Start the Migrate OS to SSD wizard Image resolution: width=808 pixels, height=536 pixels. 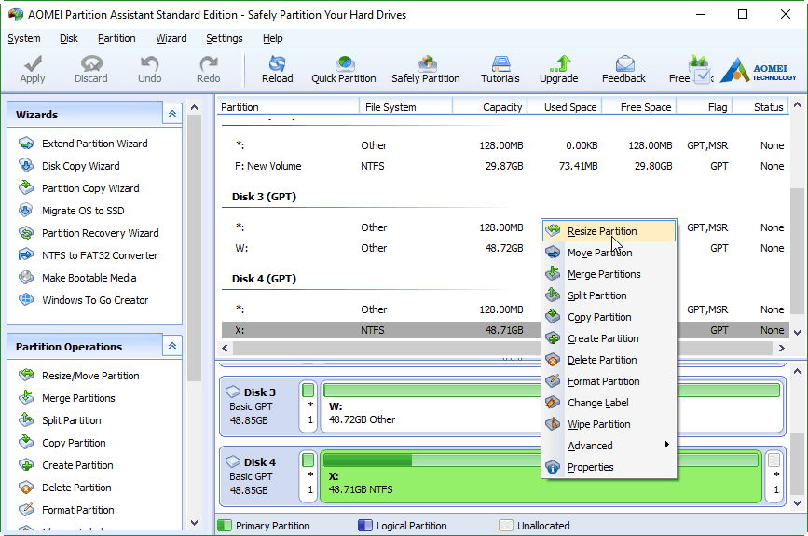point(83,211)
